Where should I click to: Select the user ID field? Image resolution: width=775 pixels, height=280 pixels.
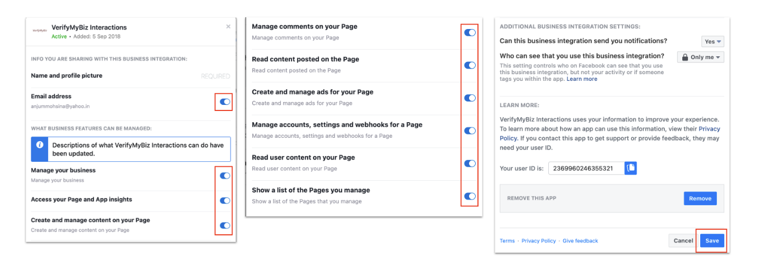(x=586, y=168)
